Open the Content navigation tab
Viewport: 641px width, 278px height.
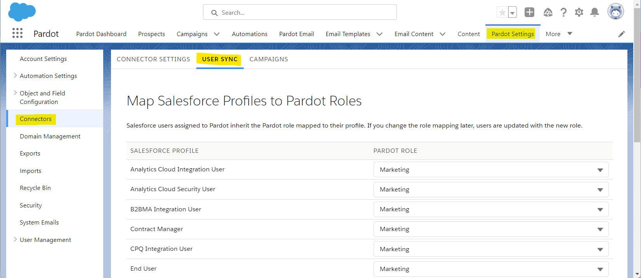[x=469, y=34]
